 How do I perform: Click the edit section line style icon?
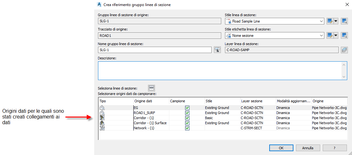point(330,21)
